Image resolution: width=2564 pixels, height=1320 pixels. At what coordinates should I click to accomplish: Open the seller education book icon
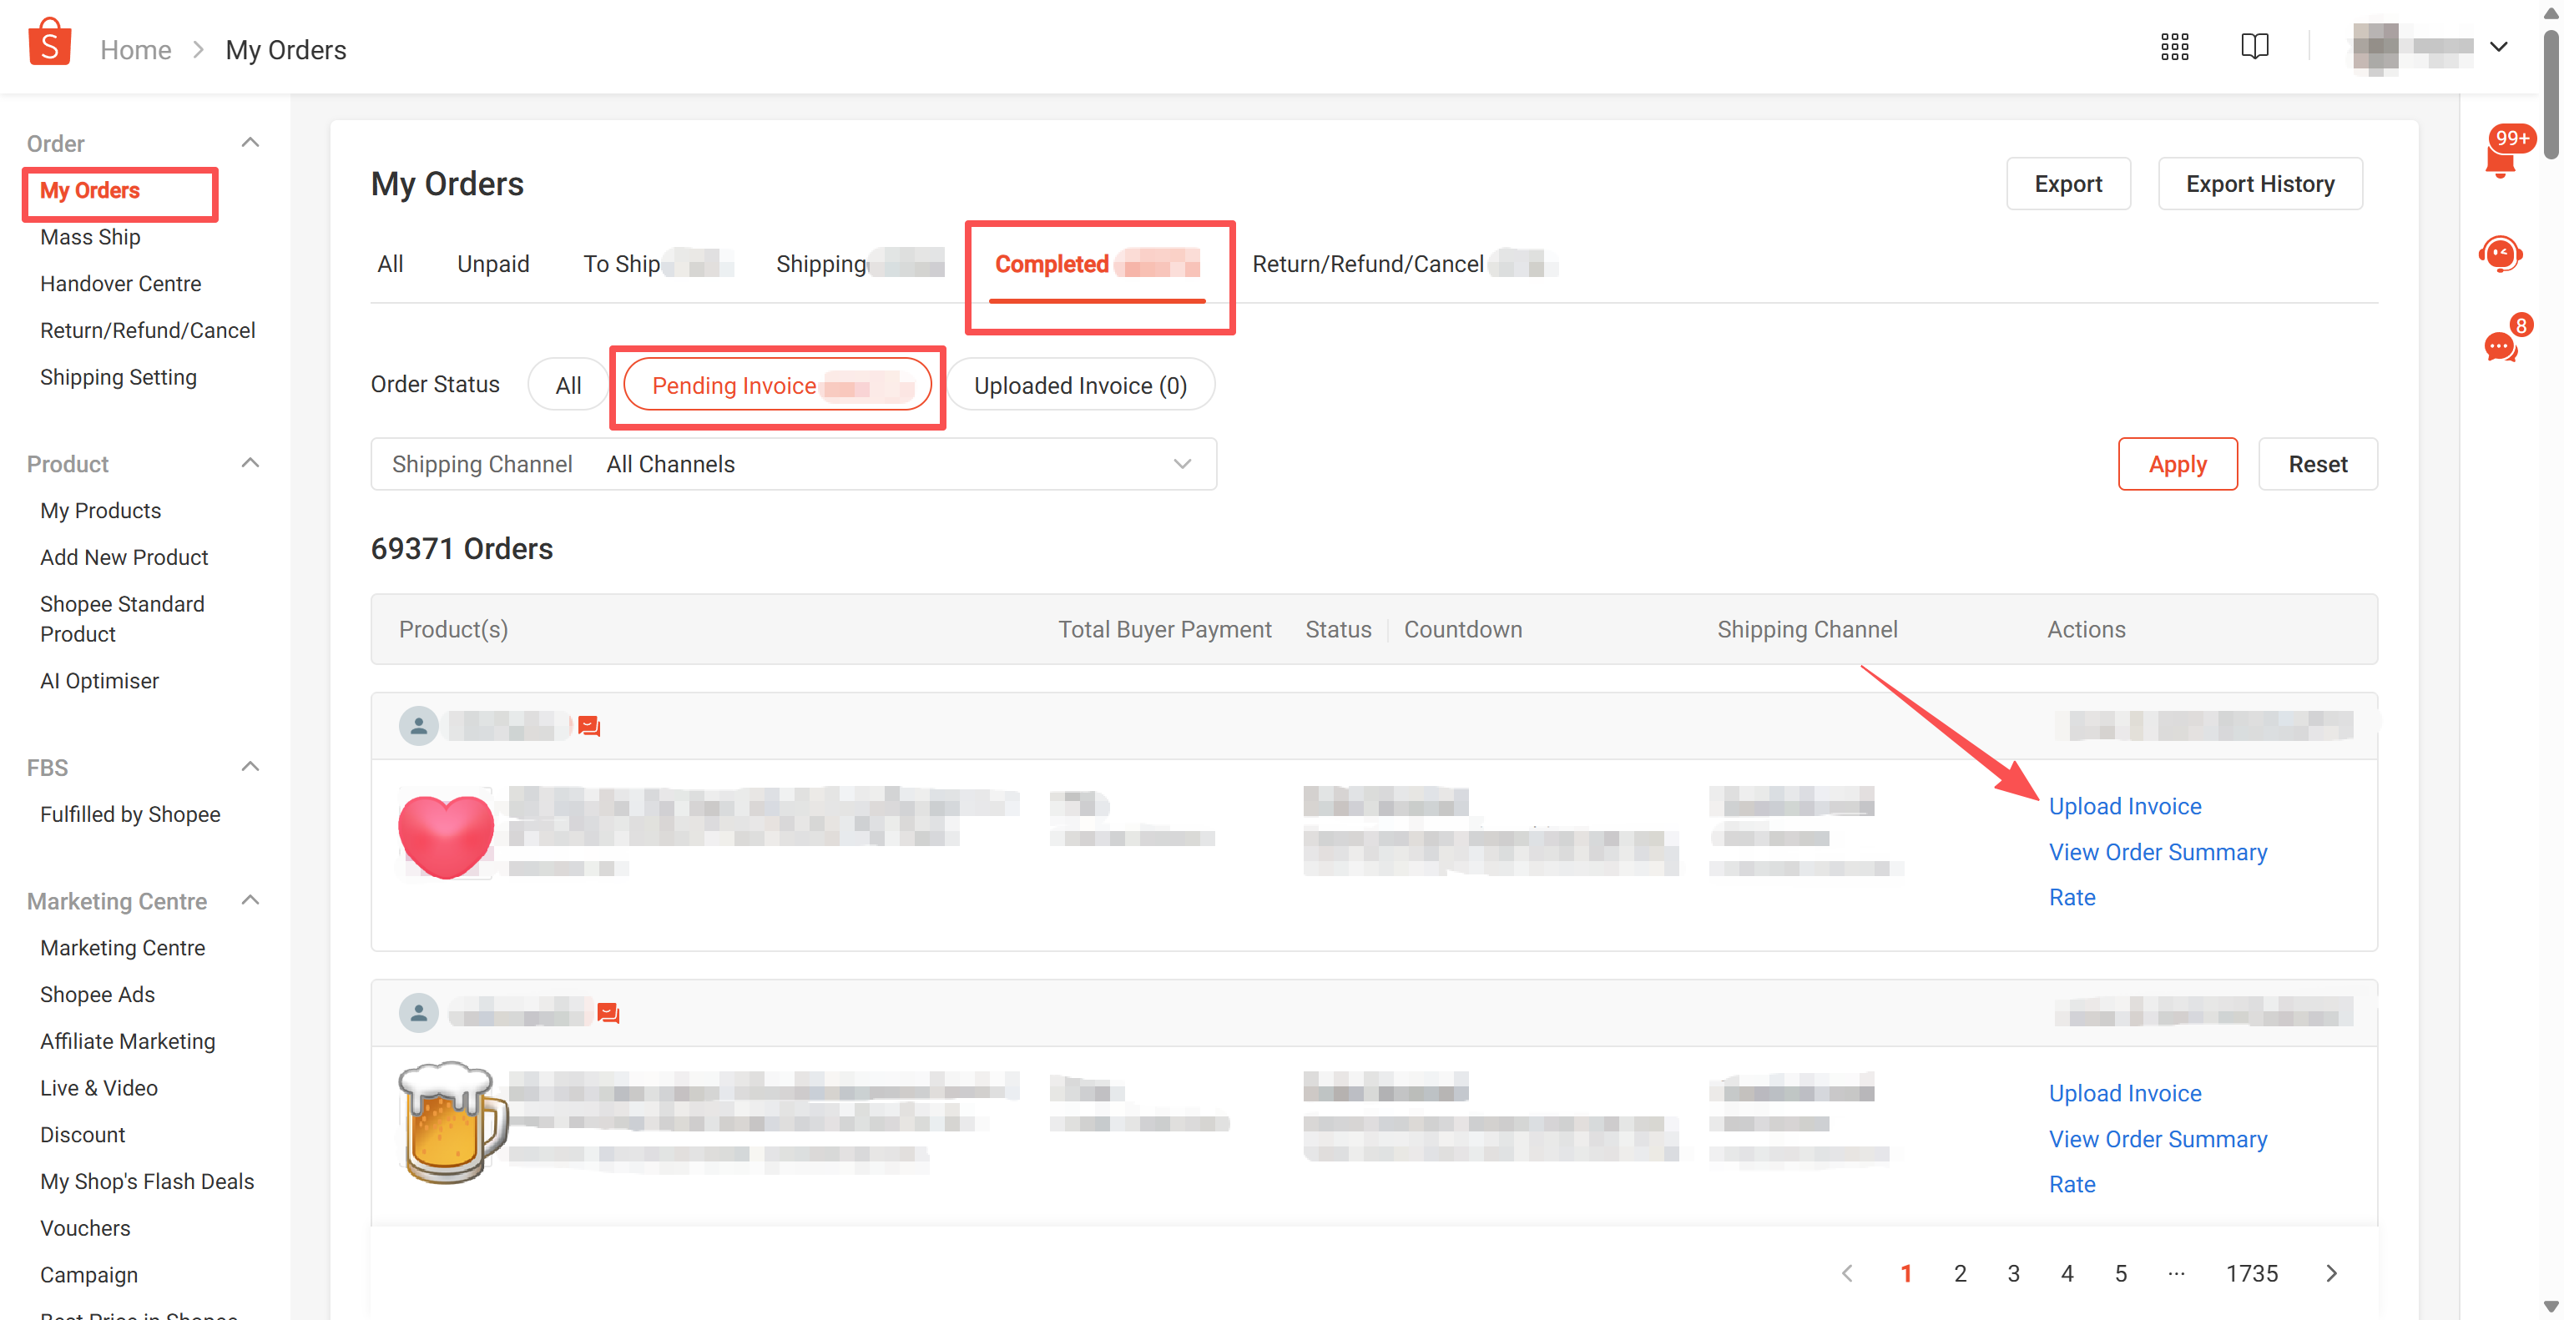pos(2254,47)
